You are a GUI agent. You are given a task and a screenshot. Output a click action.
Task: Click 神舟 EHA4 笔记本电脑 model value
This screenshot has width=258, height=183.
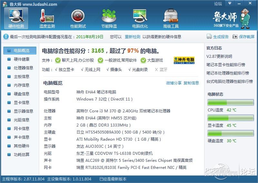[96, 92]
